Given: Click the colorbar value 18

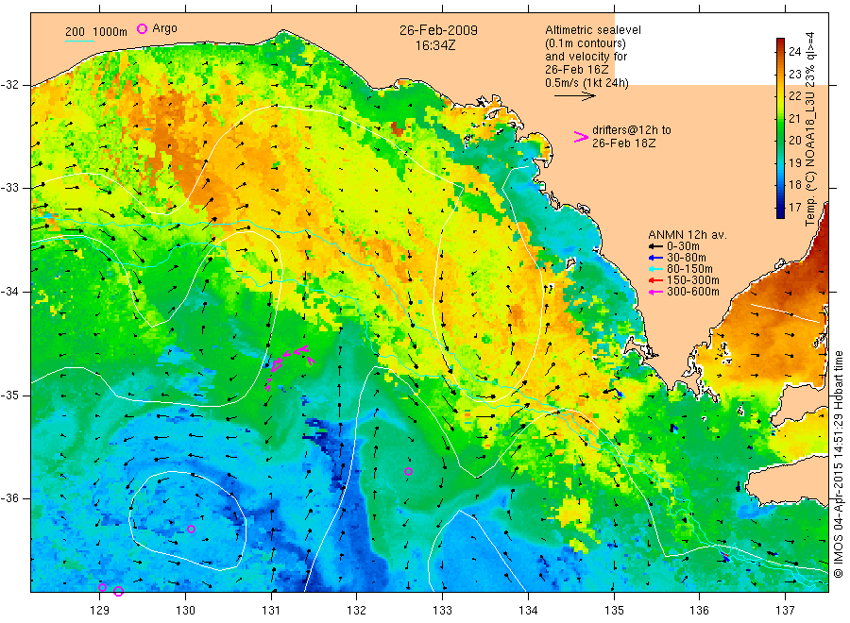Looking at the screenshot, I should click(x=794, y=185).
